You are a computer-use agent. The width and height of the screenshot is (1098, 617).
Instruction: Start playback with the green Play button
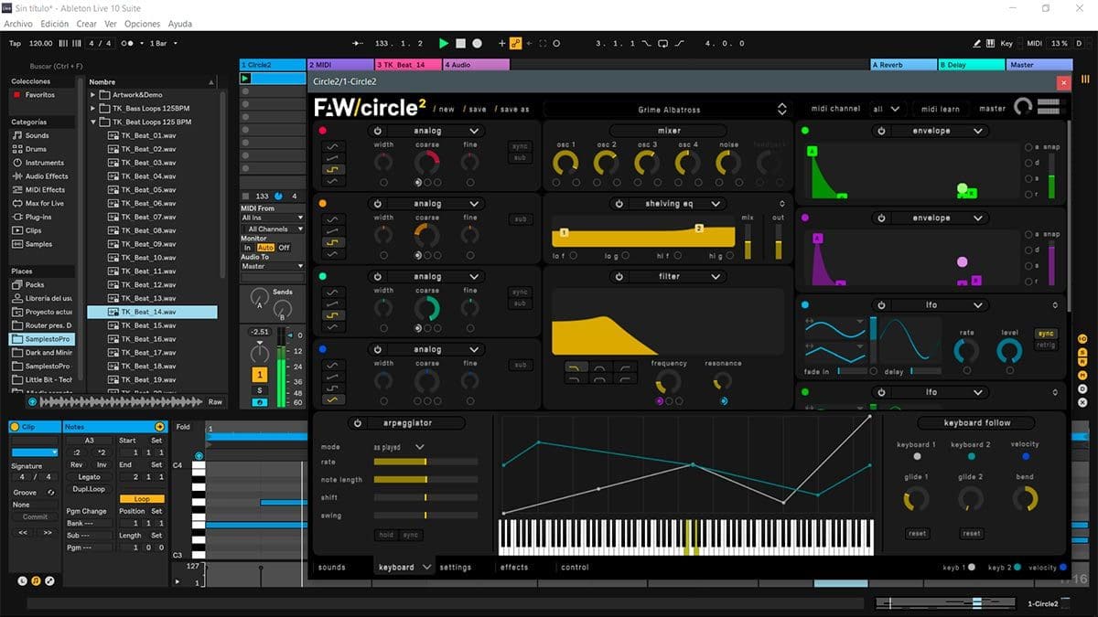coord(444,43)
